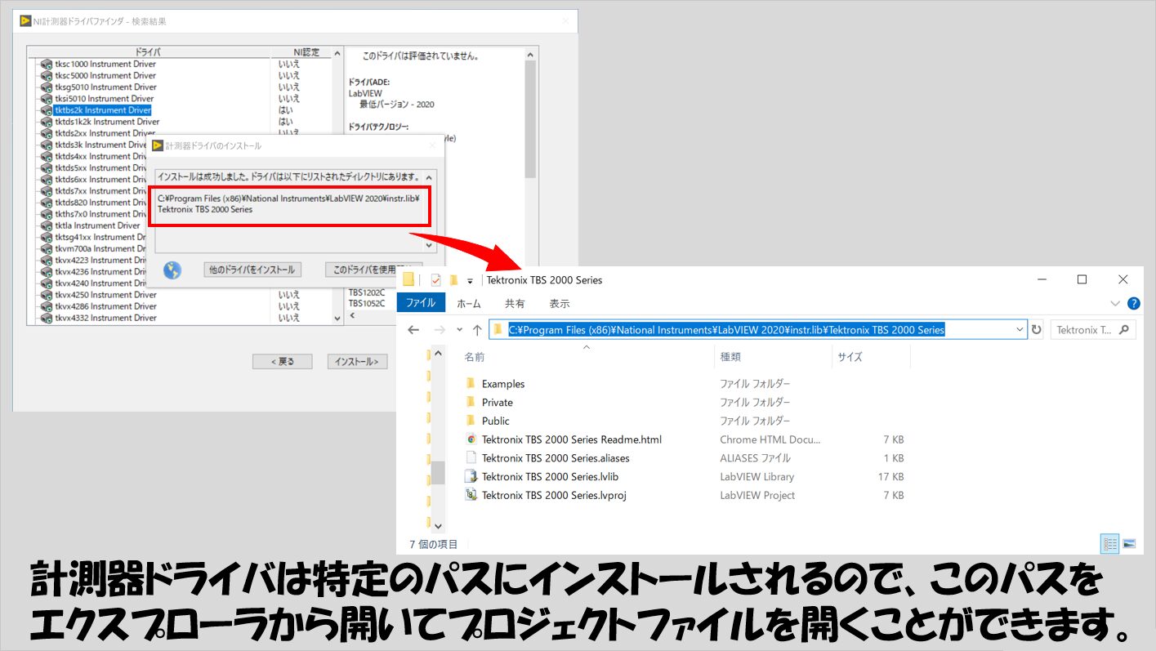Open the Public folder
The height and width of the screenshot is (651, 1156).
(496, 421)
